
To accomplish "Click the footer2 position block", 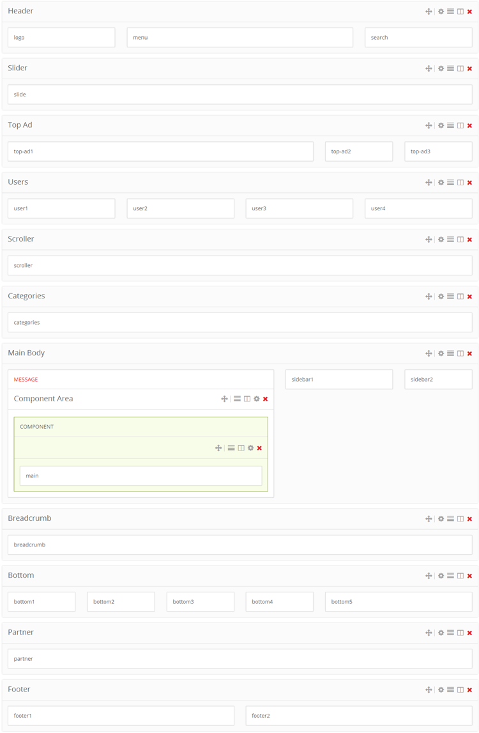I will (x=358, y=716).
